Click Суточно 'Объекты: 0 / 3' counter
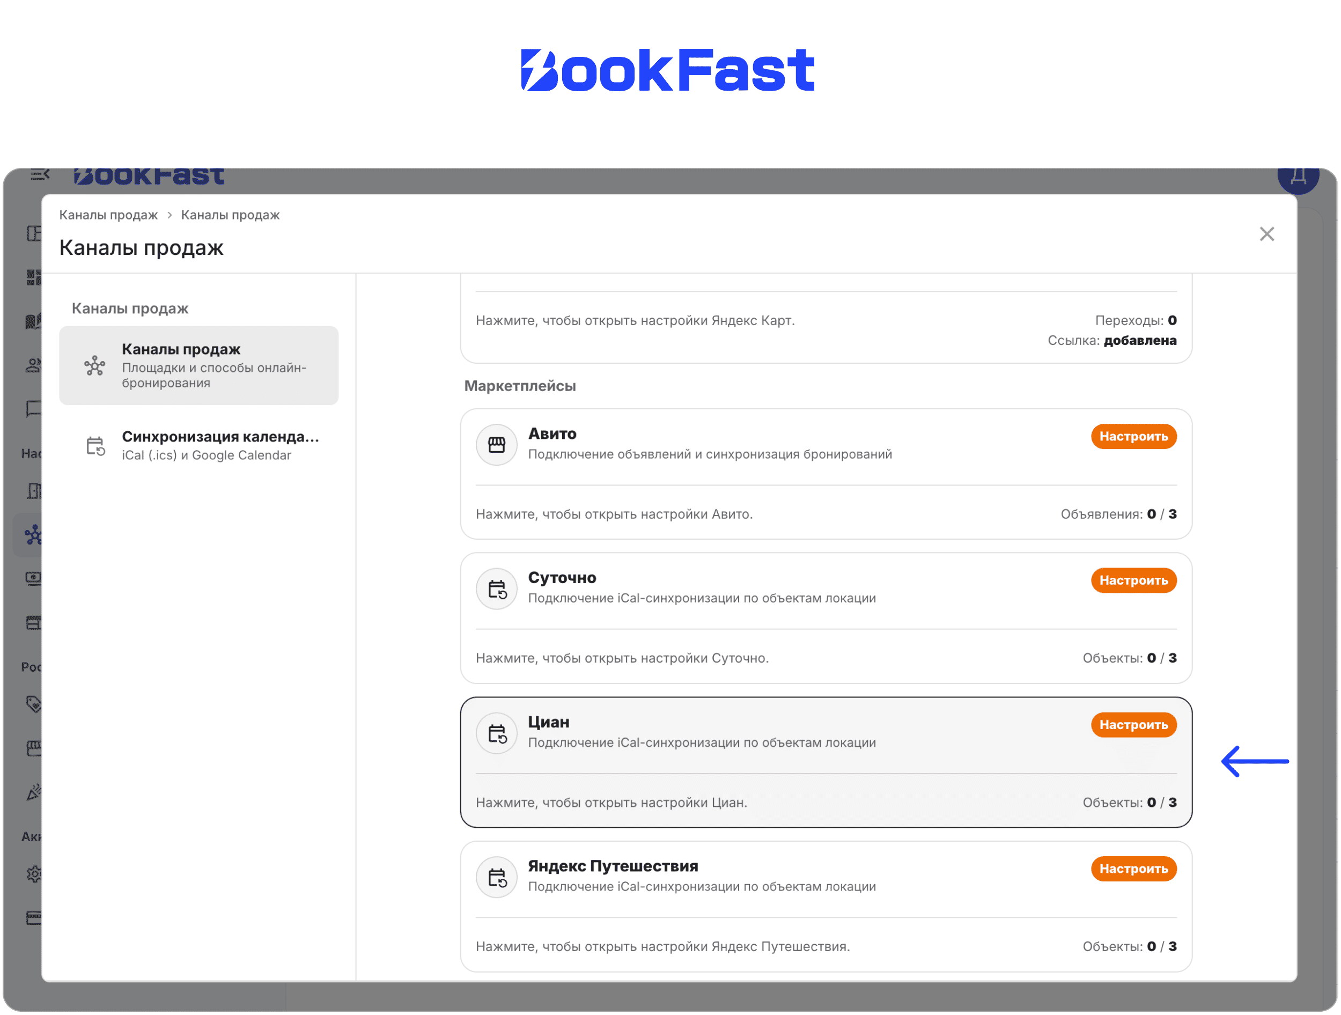Screen dimensions: 1341x1015 (1130, 658)
